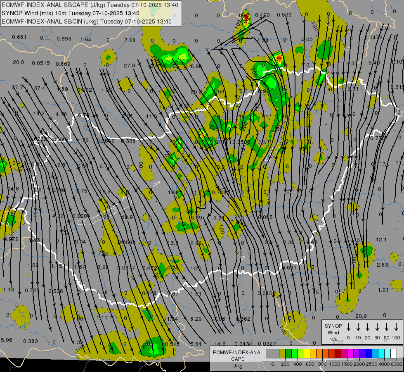Viewport: 404px width, 372px height.
Task: Select the olive 200 J/kg CAPE swatch
Action: click(x=282, y=353)
